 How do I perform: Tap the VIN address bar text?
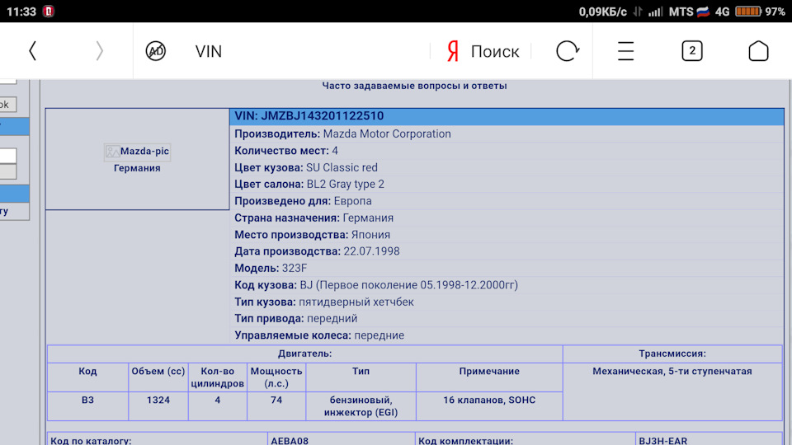(209, 51)
